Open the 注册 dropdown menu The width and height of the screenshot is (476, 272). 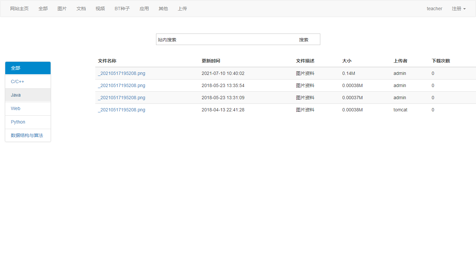tap(459, 9)
